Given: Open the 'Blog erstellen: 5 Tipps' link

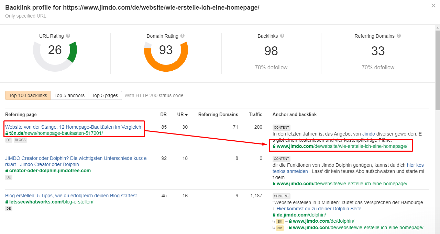Looking at the screenshot, I should [x=71, y=196].
